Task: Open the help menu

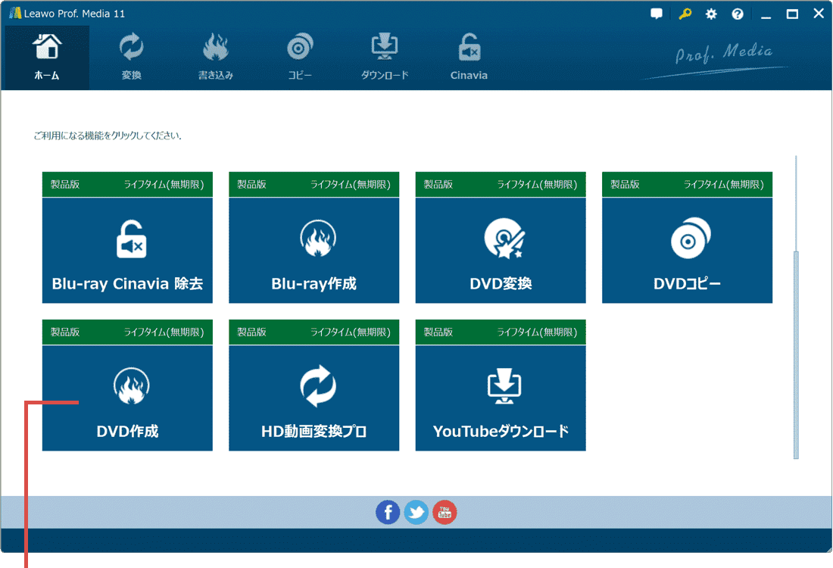Action: [737, 14]
